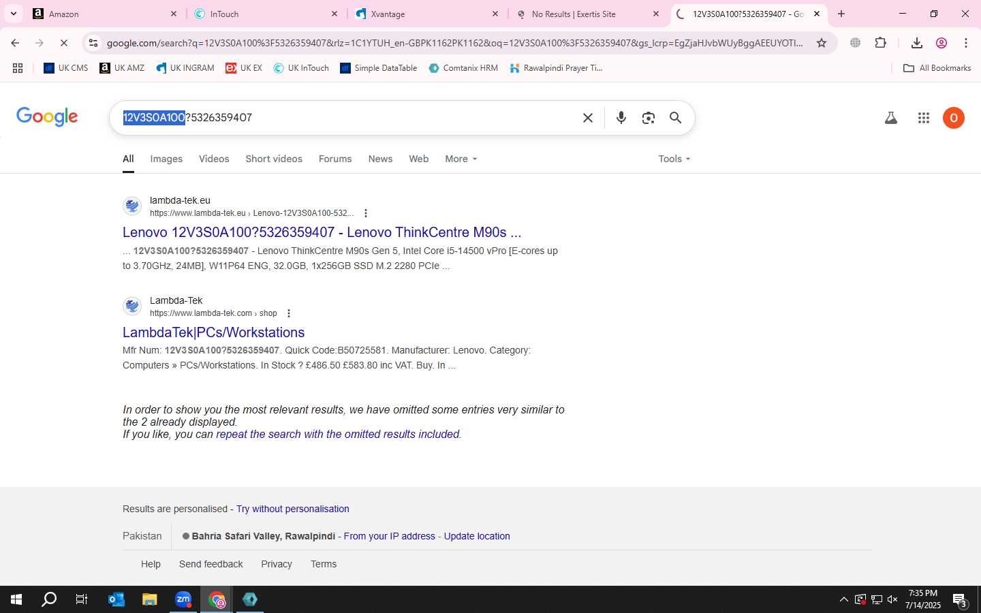This screenshot has width=981, height=613.
Task: Click the Google logo
Action: pyautogui.click(x=47, y=116)
